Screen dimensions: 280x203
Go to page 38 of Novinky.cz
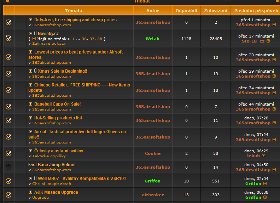[x=100, y=39]
